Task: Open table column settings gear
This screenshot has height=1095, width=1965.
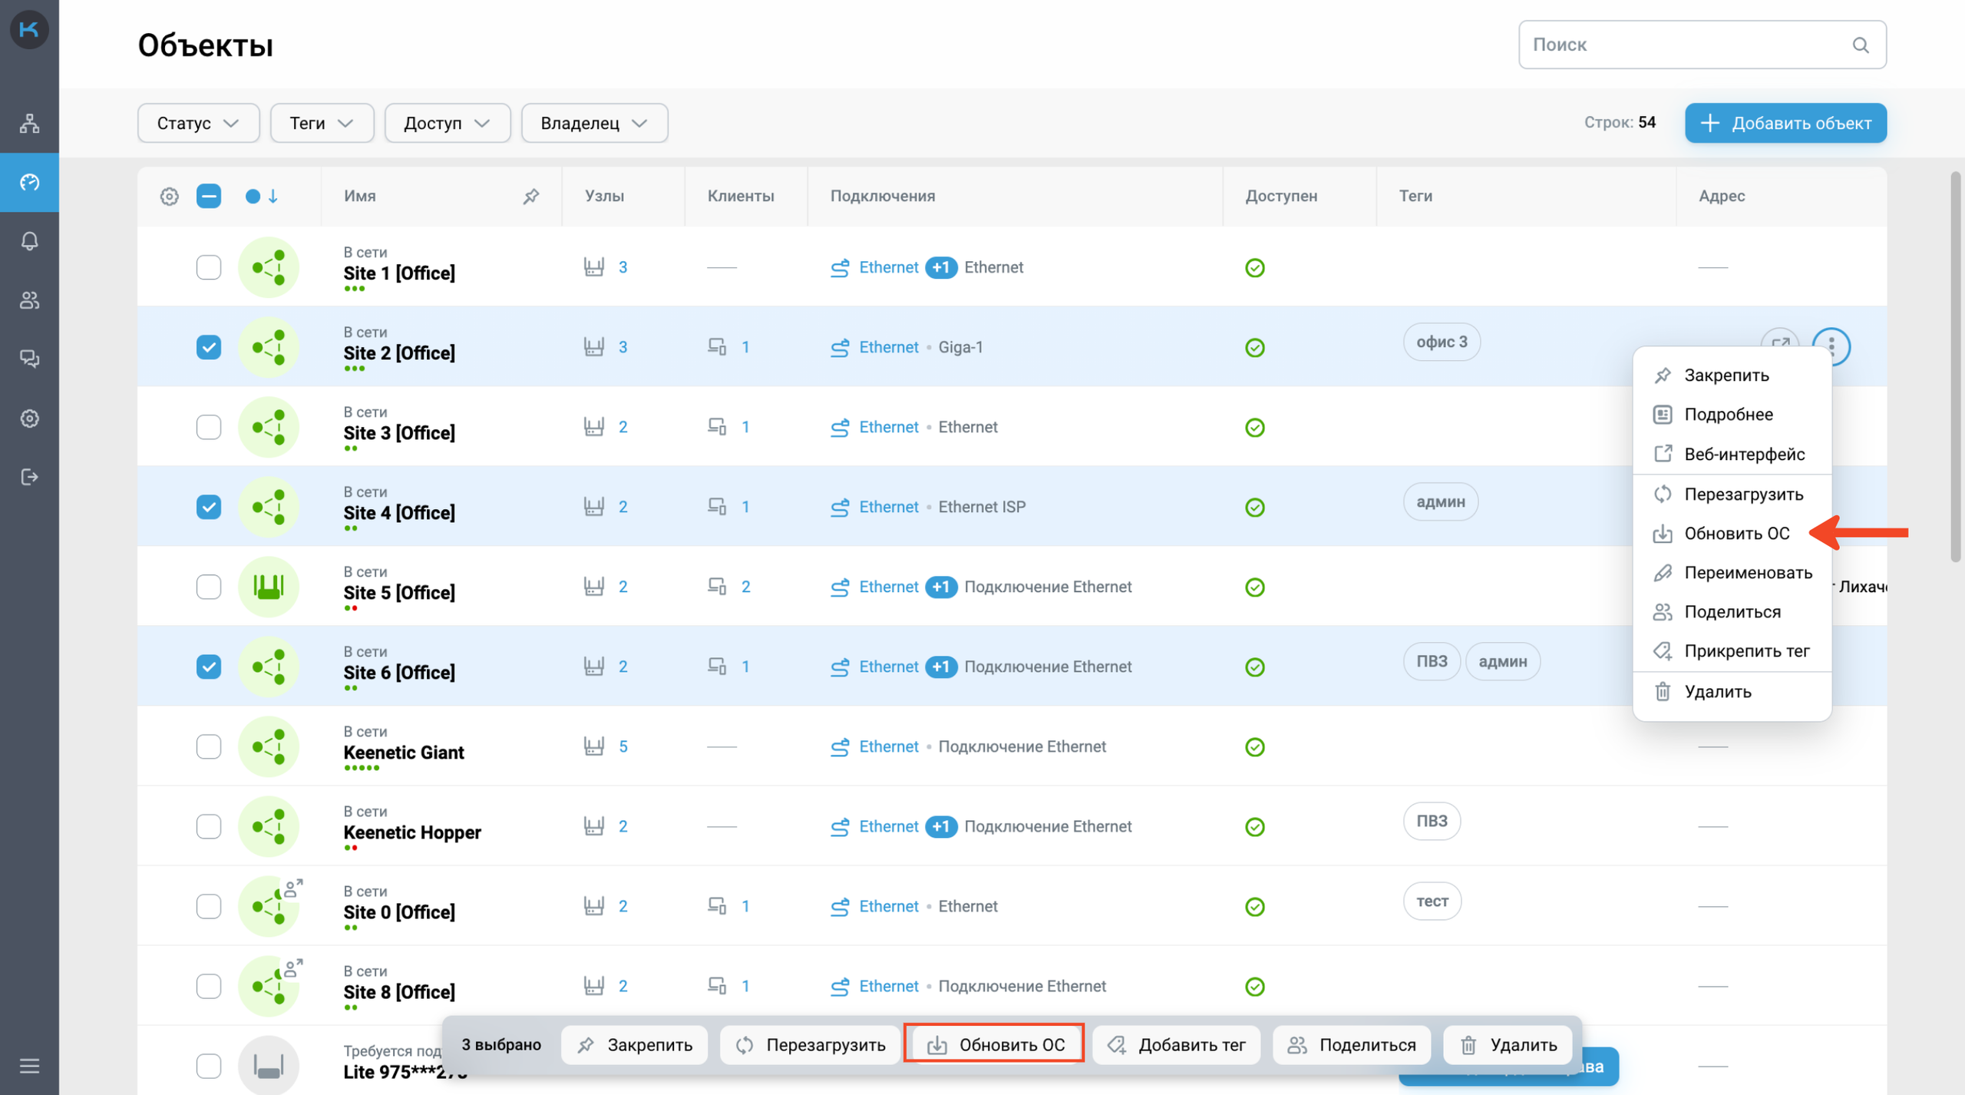Action: click(x=169, y=197)
